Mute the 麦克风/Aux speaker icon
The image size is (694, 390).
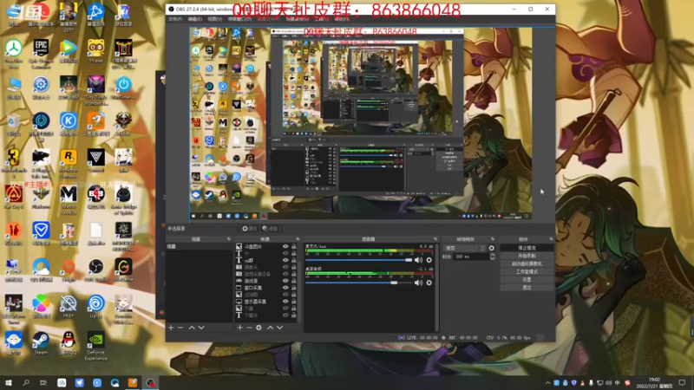pos(418,260)
